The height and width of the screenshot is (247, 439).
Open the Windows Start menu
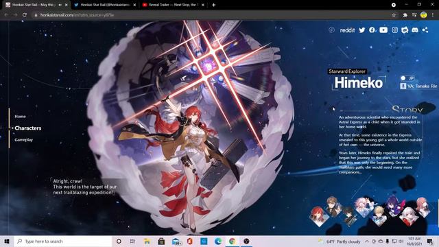(7, 241)
